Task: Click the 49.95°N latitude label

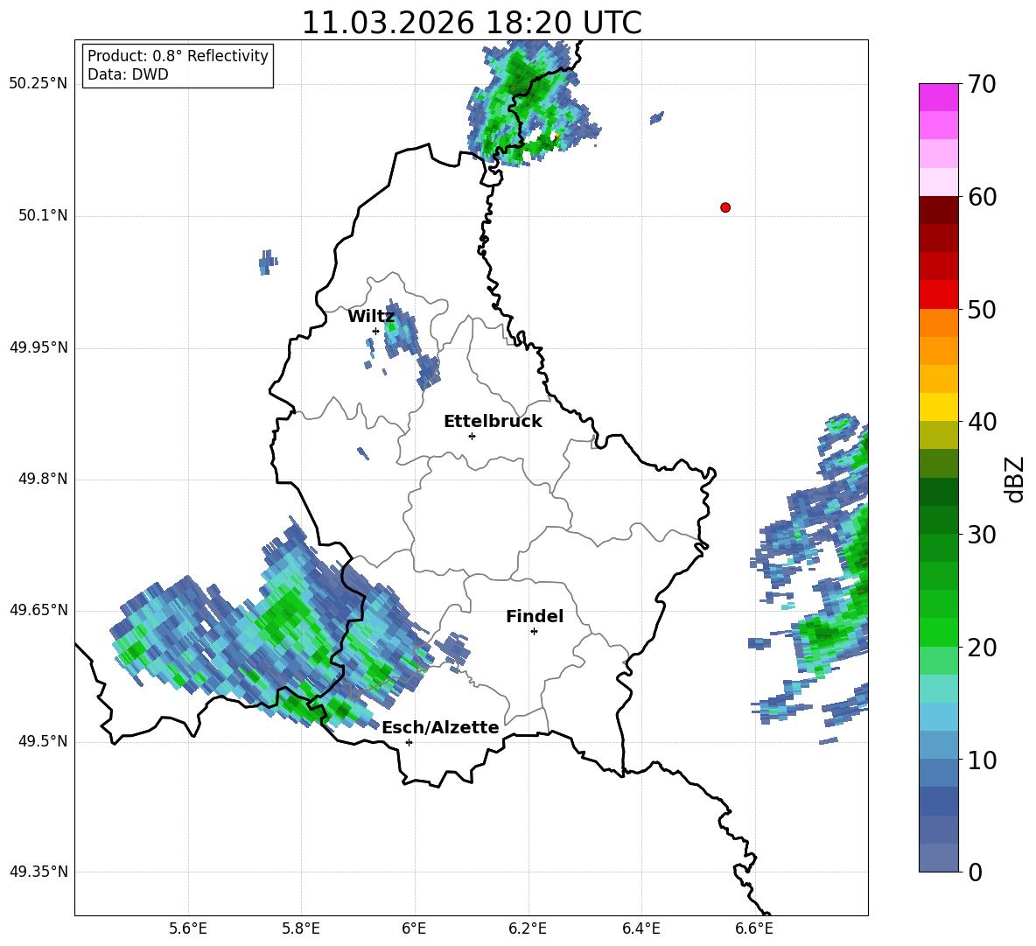Action: pos(38,347)
